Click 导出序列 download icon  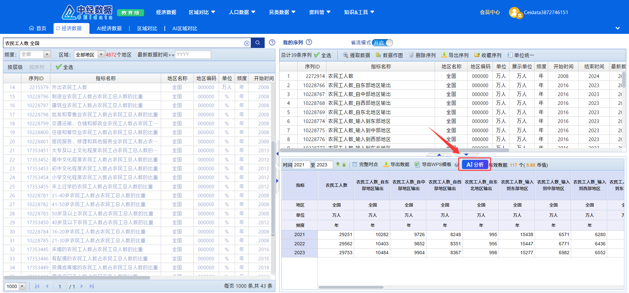click(444, 55)
